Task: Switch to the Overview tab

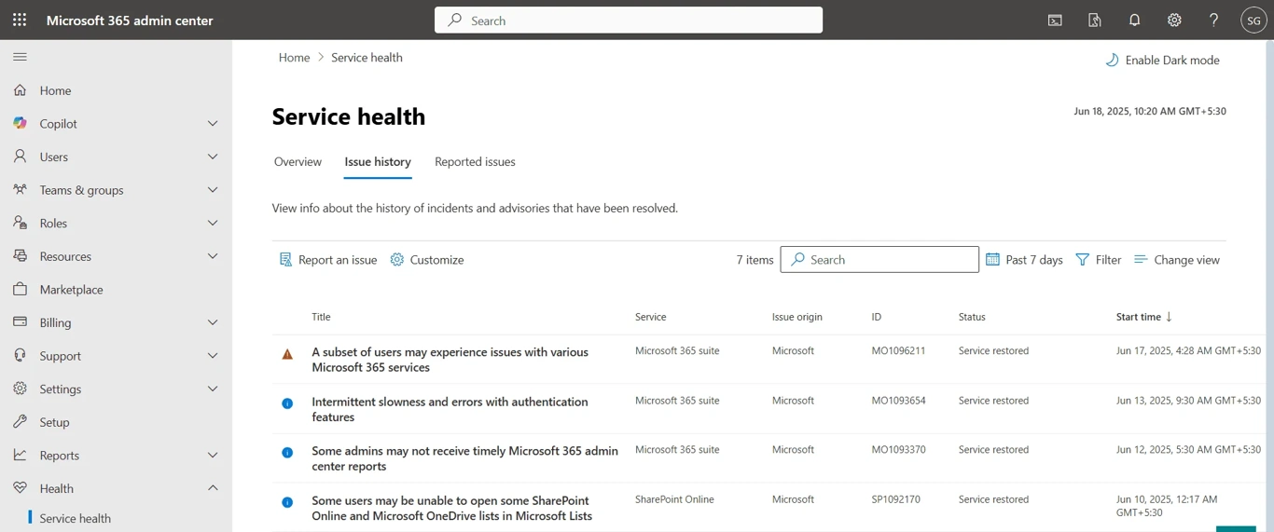Action: (x=298, y=161)
